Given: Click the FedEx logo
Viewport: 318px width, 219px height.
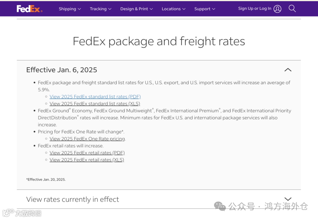Looking at the screenshot, I should pyautogui.click(x=29, y=9).
